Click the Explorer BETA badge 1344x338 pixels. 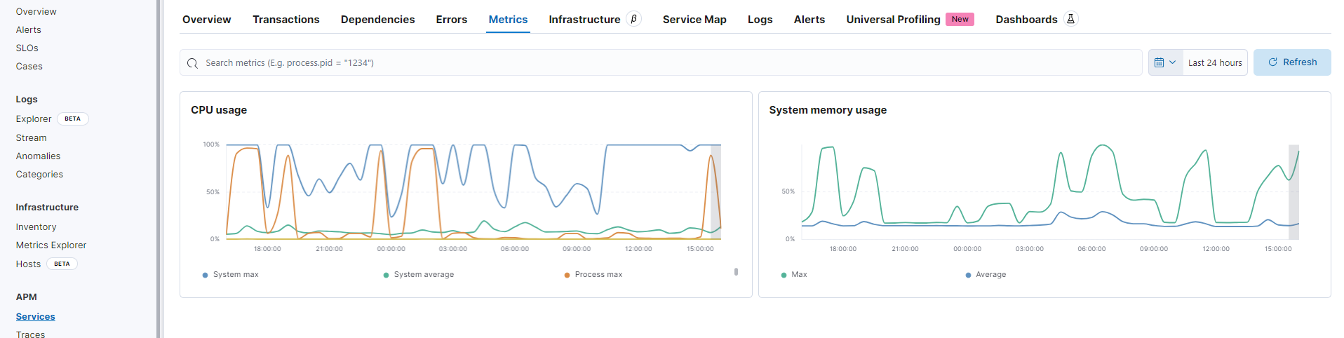click(x=72, y=119)
